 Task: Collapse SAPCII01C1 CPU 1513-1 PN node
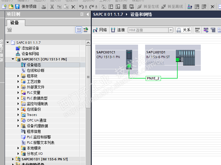pos(13,59)
